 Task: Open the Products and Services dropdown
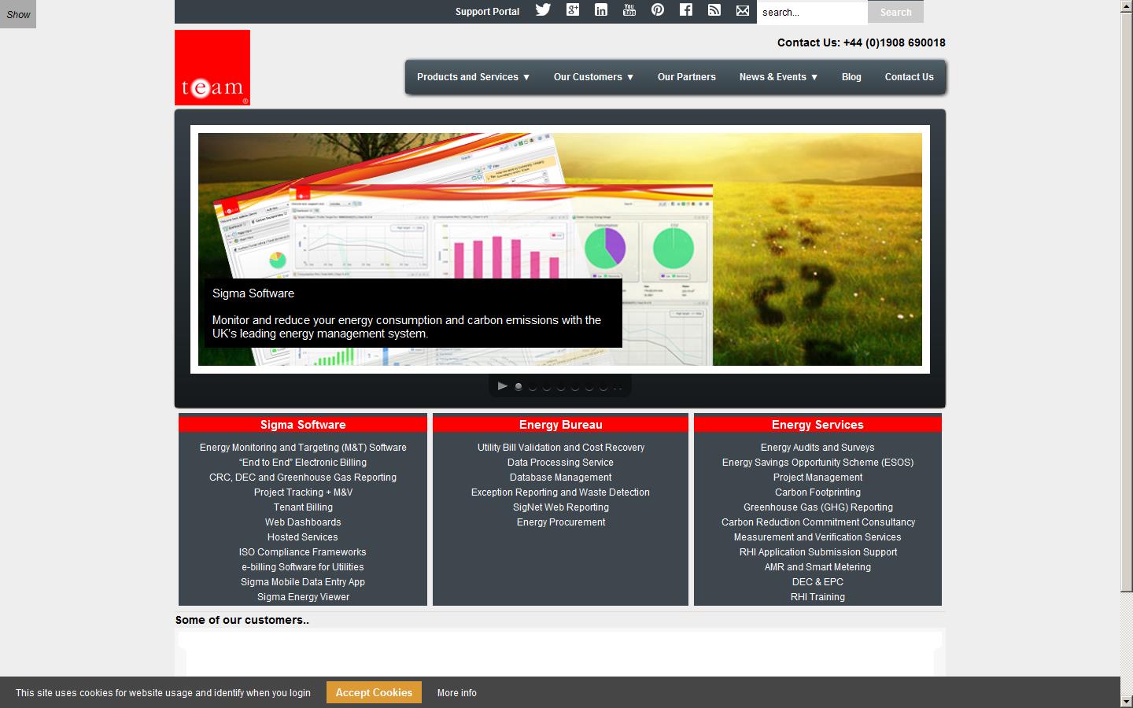coord(472,76)
